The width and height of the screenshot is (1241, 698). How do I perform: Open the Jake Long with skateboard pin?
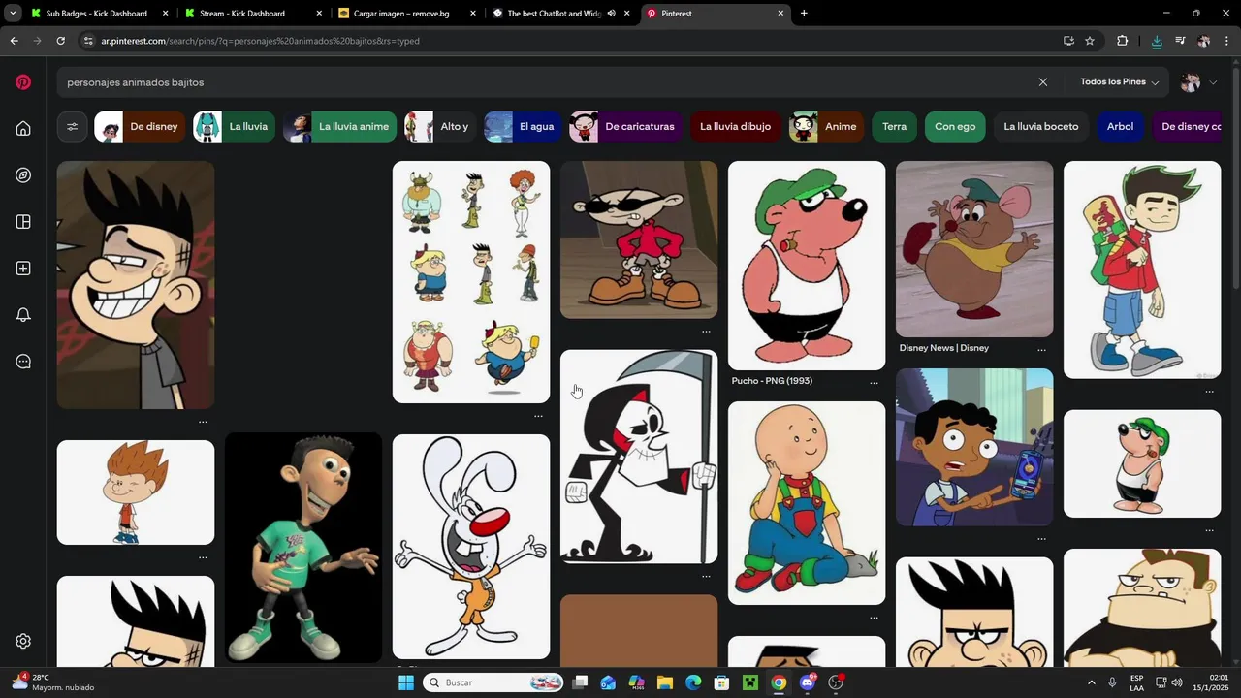tap(1142, 270)
